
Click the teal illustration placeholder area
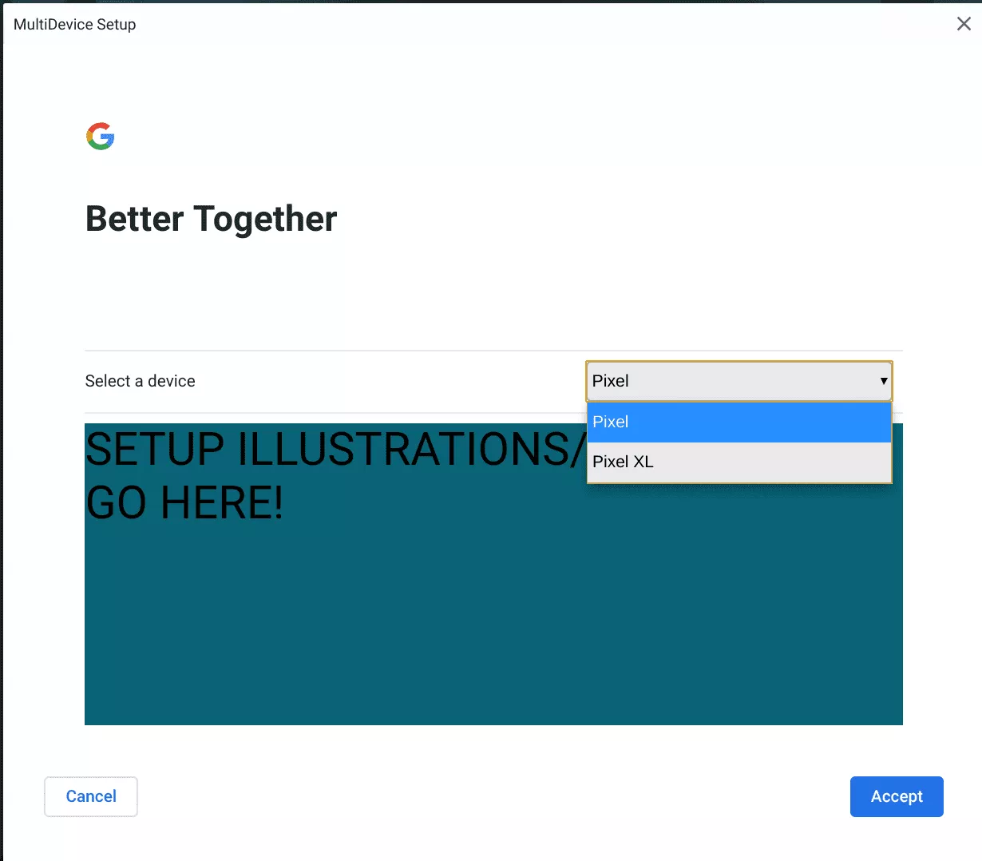point(493,623)
